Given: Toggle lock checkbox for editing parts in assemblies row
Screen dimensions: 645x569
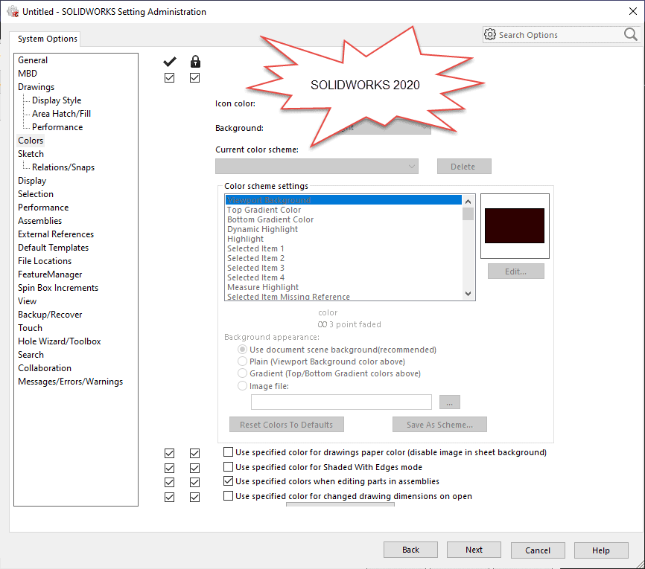Looking at the screenshot, I should pyautogui.click(x=195, y=482).
